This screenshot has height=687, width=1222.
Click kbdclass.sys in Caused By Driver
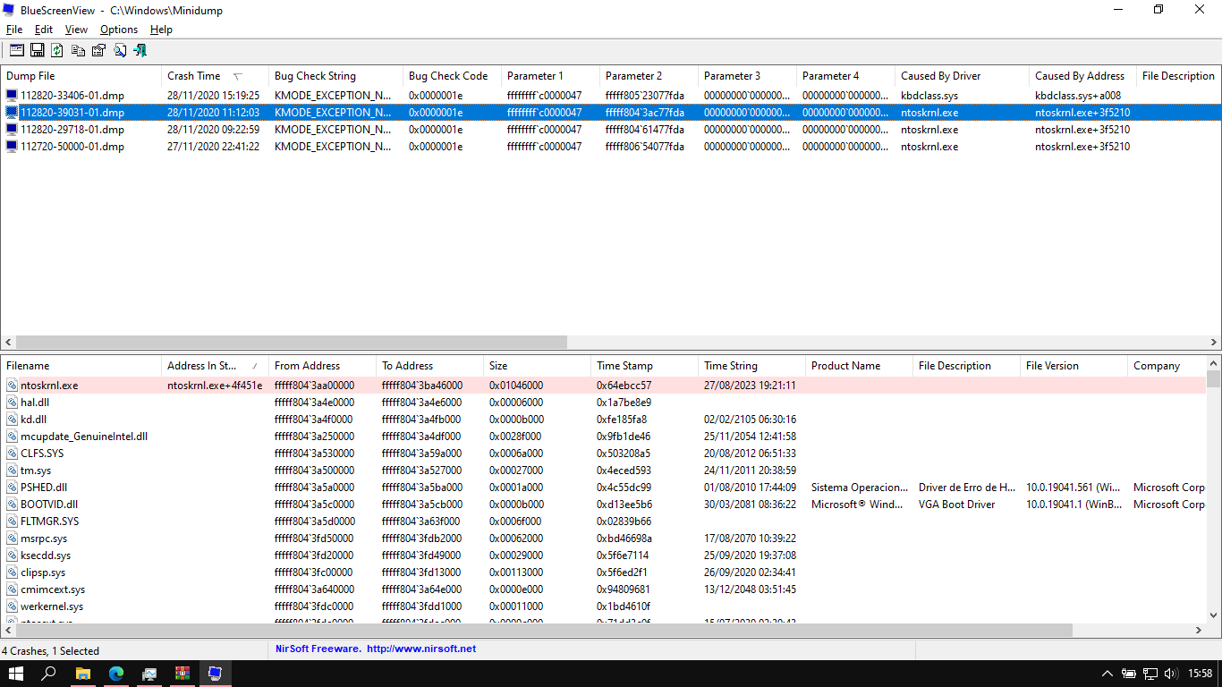tap(929, 95)
